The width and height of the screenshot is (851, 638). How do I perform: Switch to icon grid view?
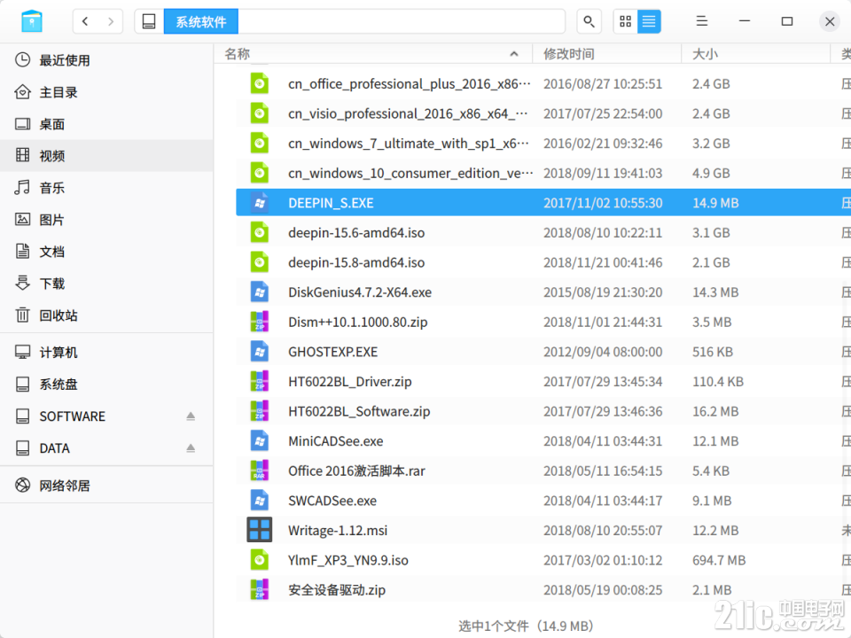(x=625, y=21)
